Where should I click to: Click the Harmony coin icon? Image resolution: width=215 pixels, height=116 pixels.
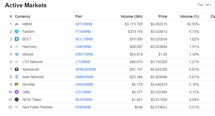17,47
